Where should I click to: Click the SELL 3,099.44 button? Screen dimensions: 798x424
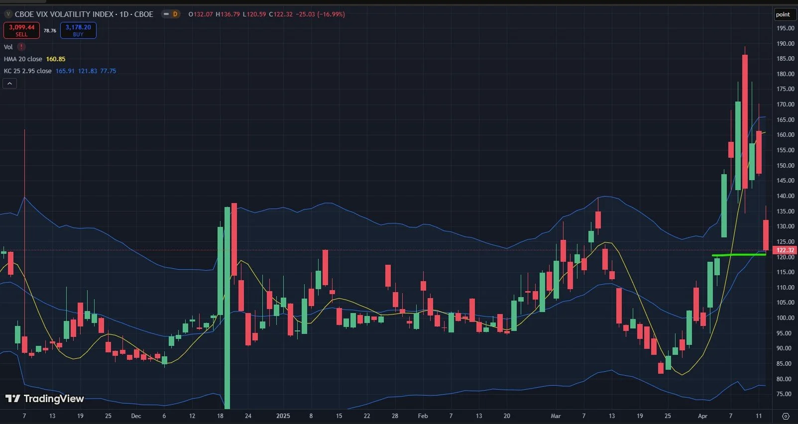(x=21, y=30)
